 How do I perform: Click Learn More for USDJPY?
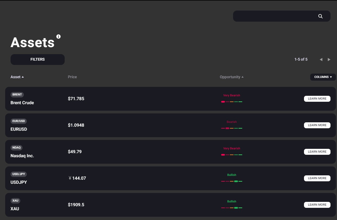pos(317,178)
